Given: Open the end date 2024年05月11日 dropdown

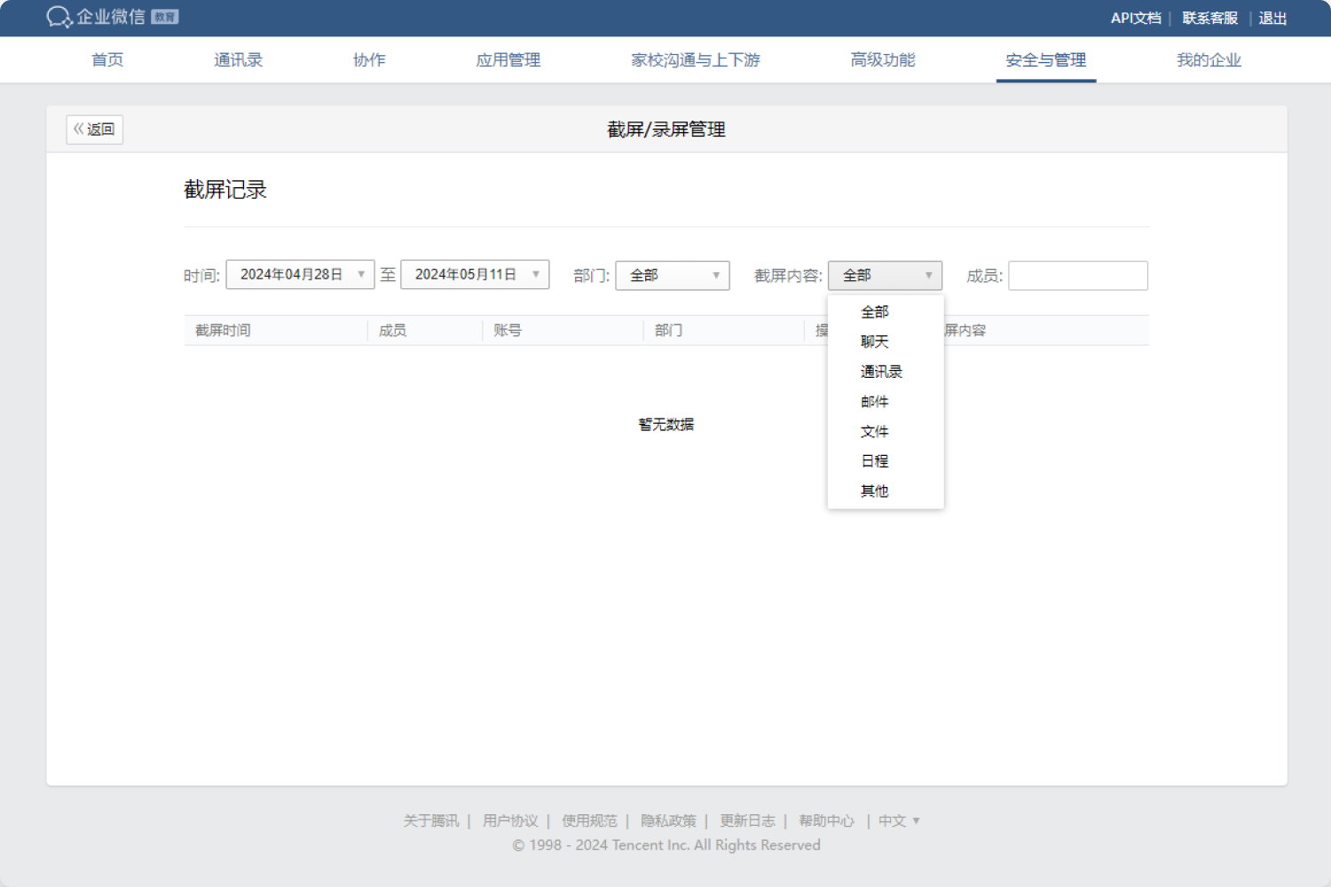Looking at the screenshot, I should pyautogui.click(x=475, y=275).
